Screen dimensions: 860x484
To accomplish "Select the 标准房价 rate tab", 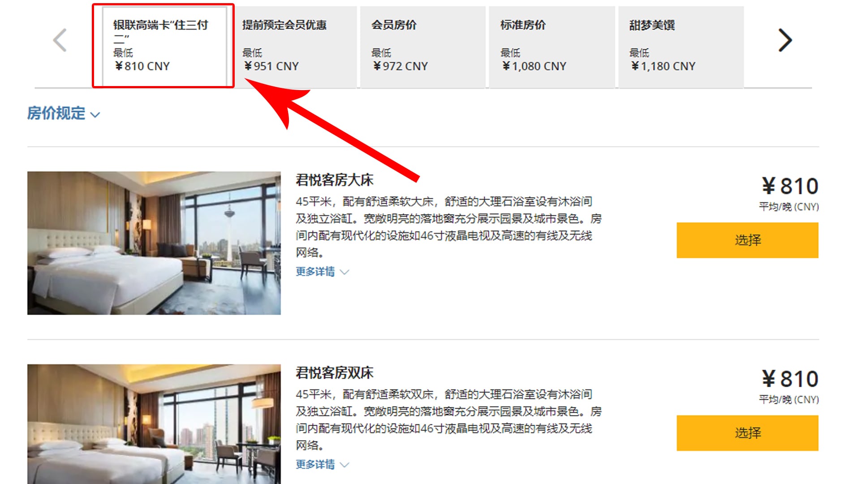I will [x=552, y=46].
